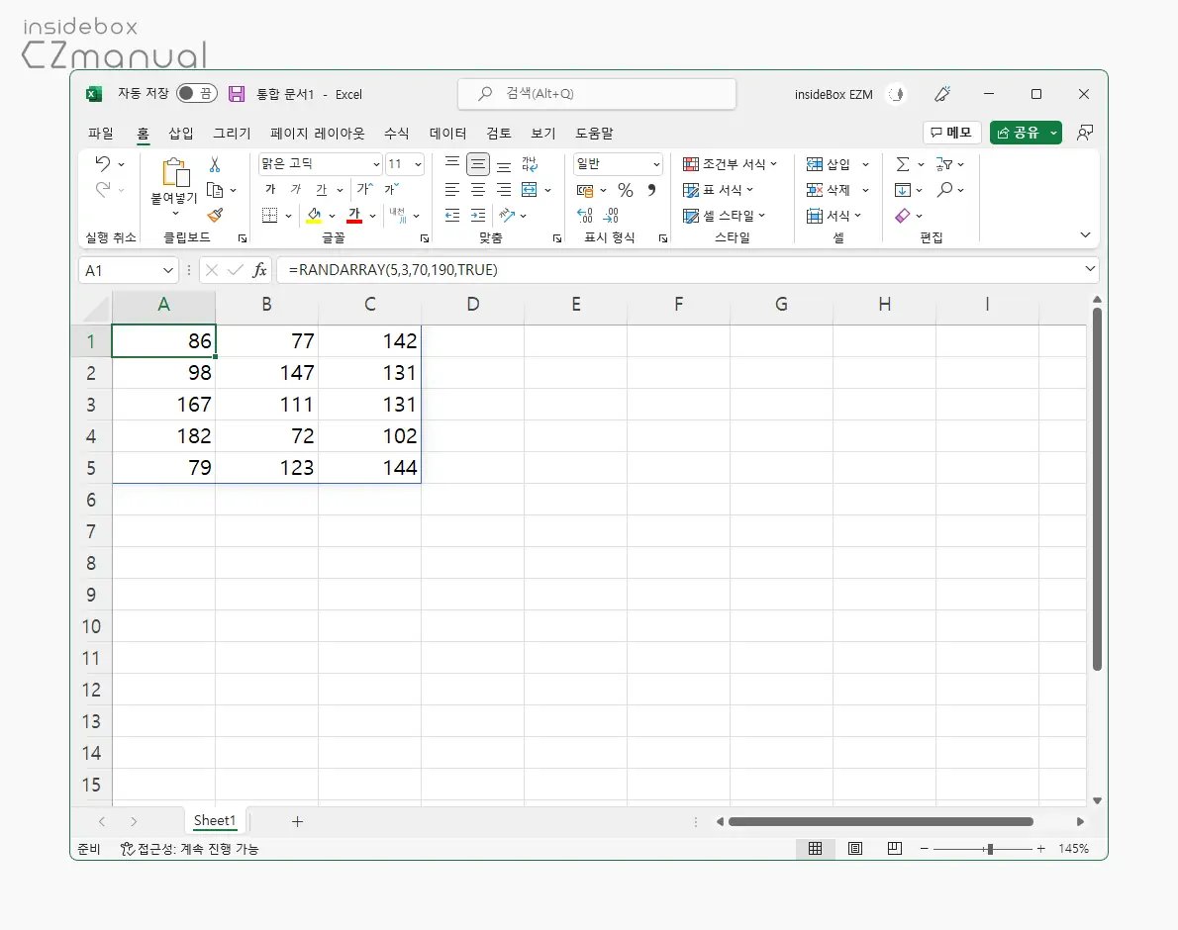
Task: Click the Comments button
Action: pos(951,133)
